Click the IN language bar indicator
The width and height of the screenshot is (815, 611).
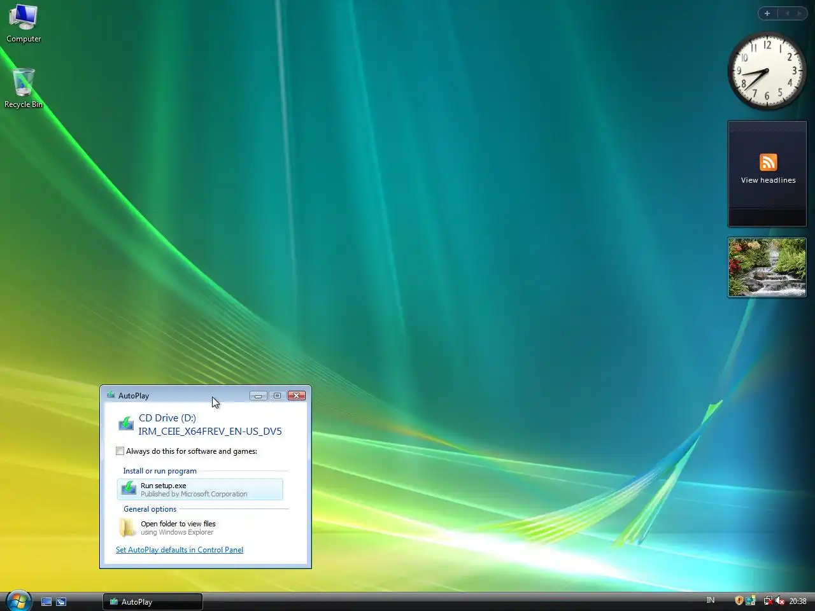pyautogui.click(x=711, y=600)
